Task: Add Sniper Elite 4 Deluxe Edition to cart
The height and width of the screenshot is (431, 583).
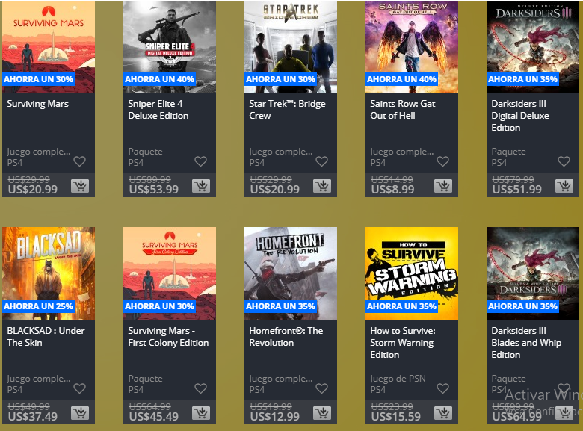Action: (201, 186)
